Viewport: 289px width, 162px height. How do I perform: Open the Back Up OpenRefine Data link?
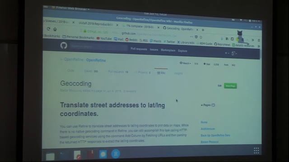215,135
